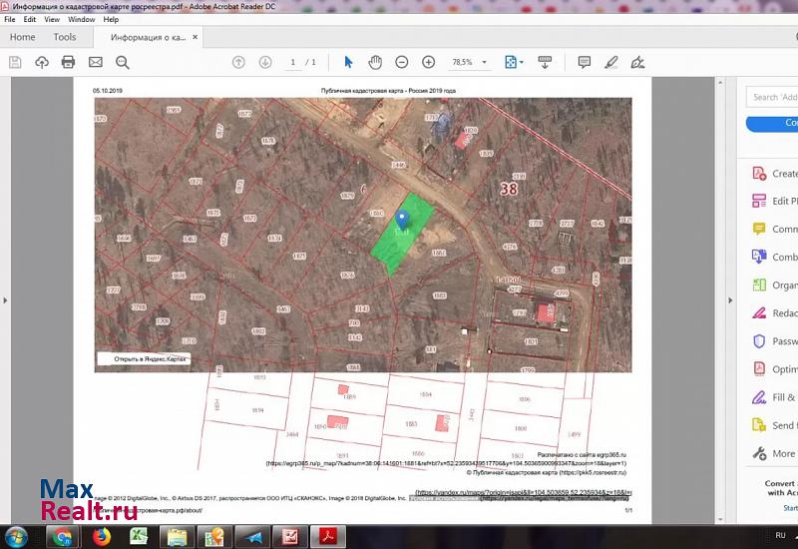Send file by email envelope icon
The width and height of the screenshot is (798, 549).
tap(96, 62)
